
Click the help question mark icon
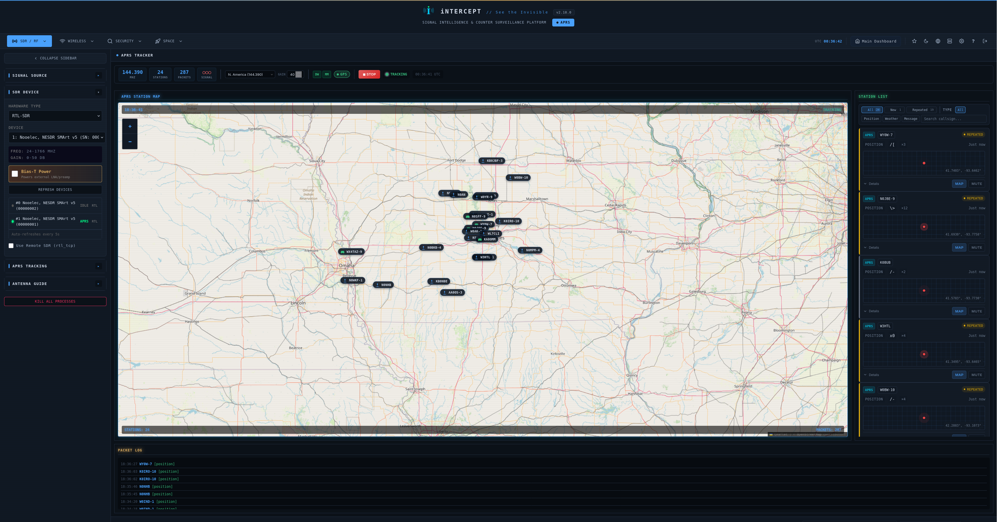point(973,41)
